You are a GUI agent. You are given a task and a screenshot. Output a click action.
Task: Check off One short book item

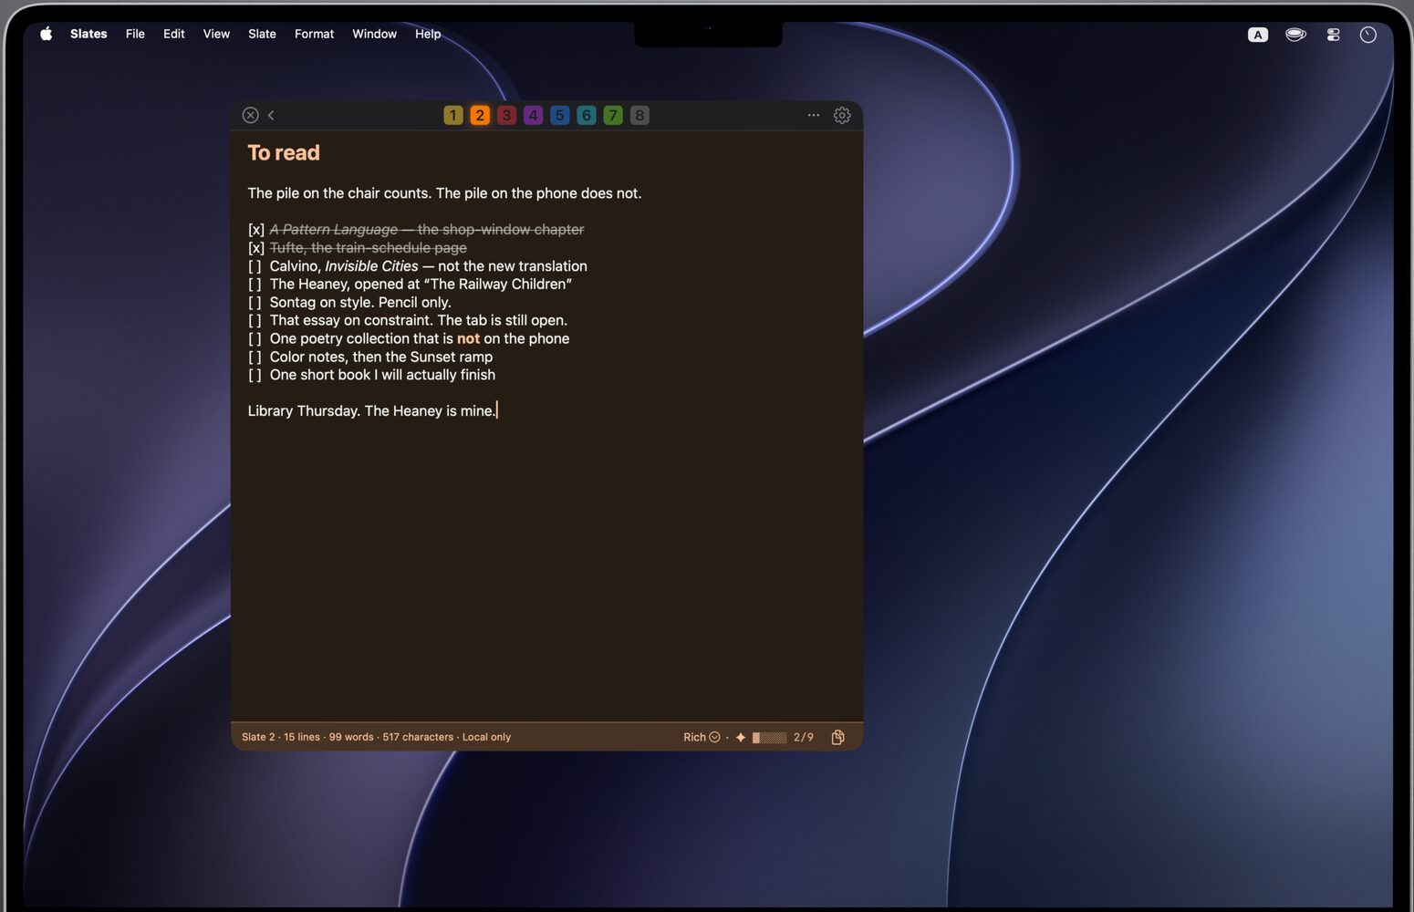(x=255, y=375)
